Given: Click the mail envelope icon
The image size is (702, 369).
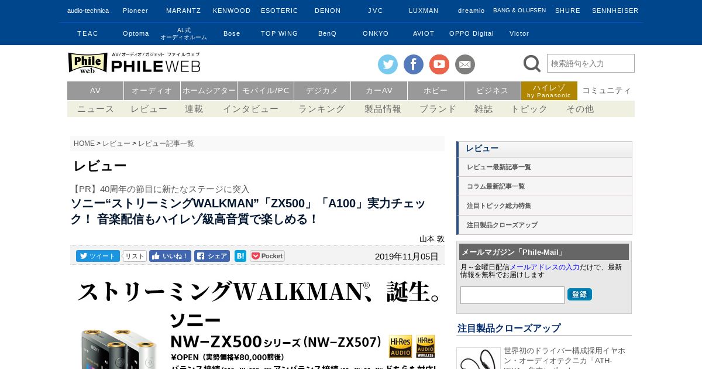Looking at the screenshot, I should tap(465, 64).
